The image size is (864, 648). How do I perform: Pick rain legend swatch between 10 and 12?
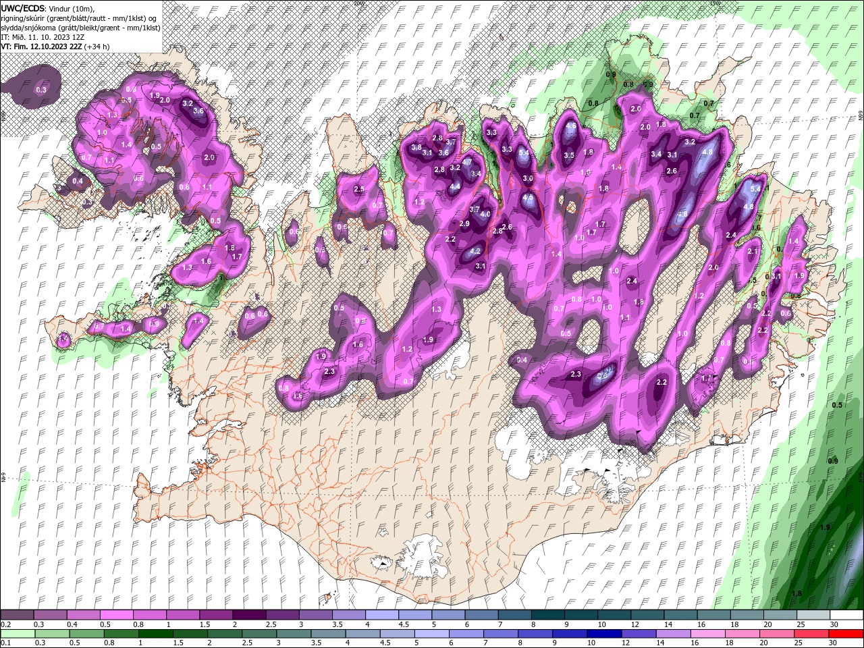[x=605, y=634]
